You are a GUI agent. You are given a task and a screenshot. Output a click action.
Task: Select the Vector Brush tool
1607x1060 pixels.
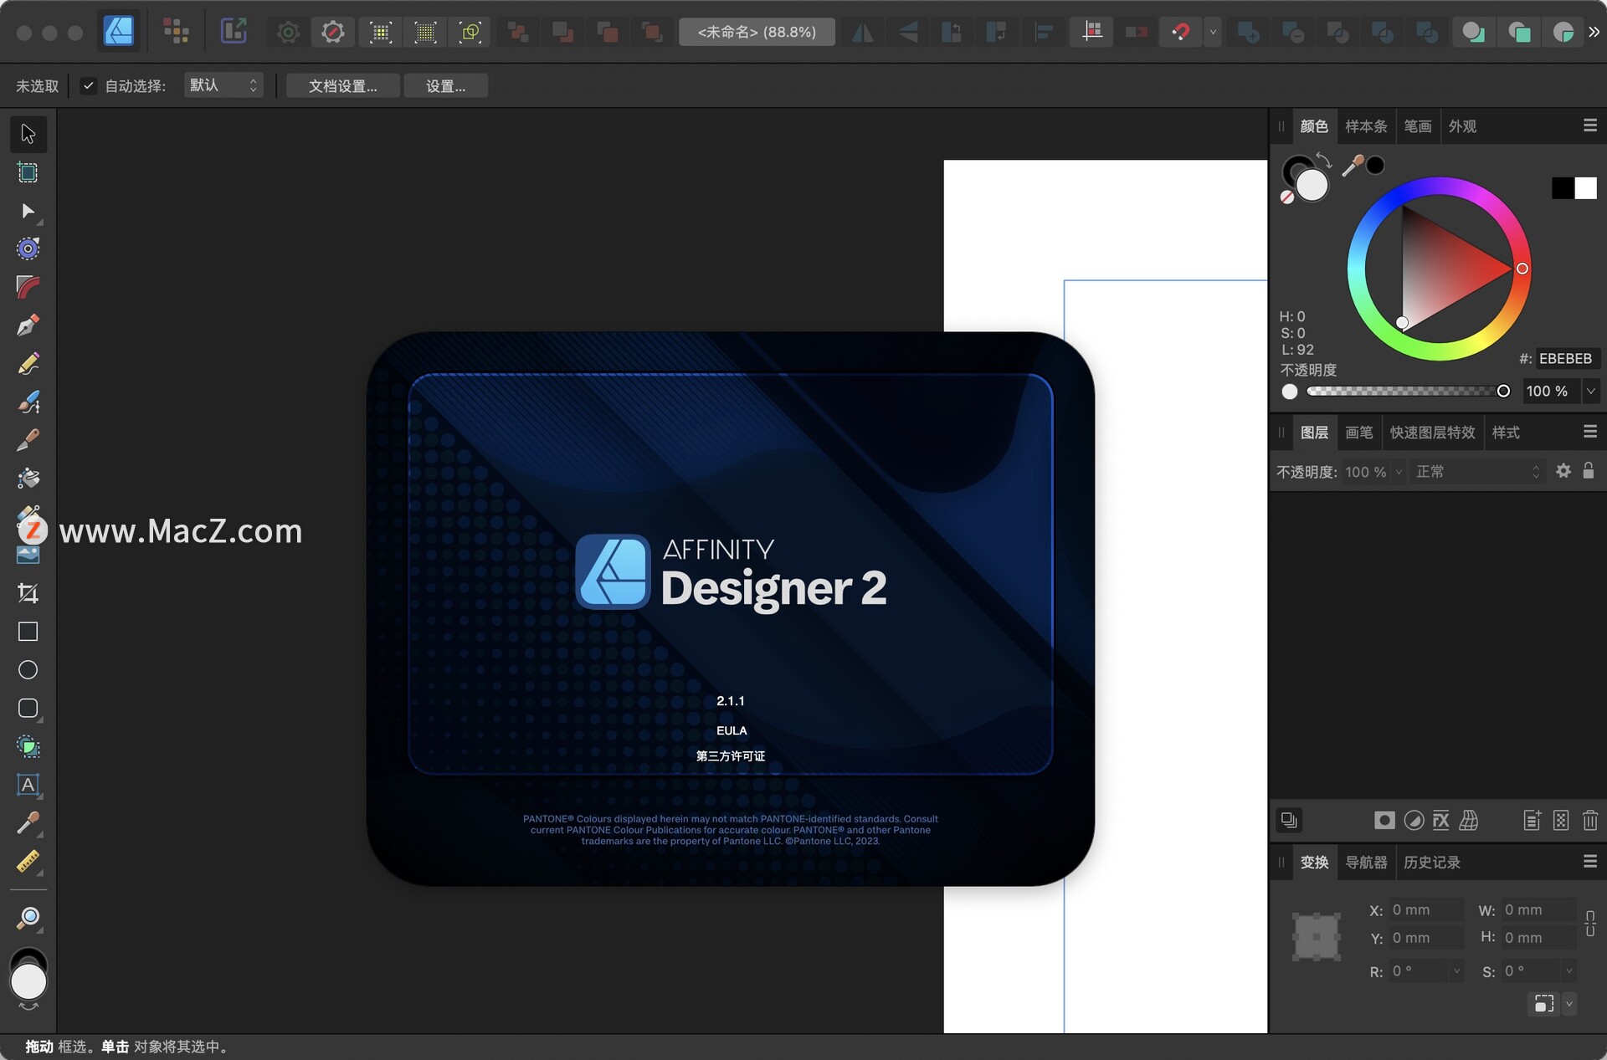point(28,402)
